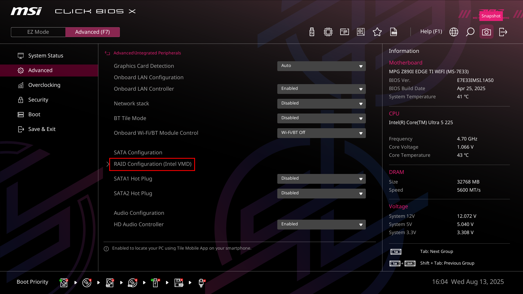The height and width of the screenshot is (294, 523).
Task: Click the Motherboard section heading
Action: [406, 63]
